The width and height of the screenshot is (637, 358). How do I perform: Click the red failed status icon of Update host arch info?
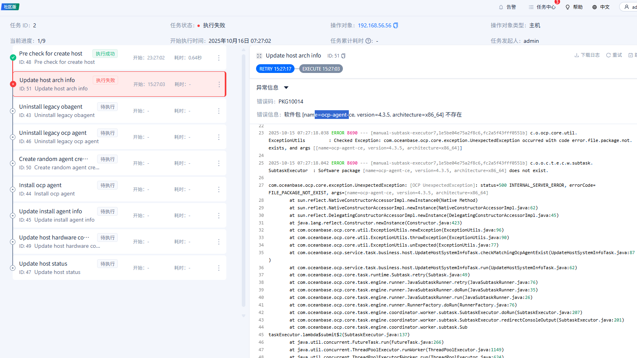13,84
